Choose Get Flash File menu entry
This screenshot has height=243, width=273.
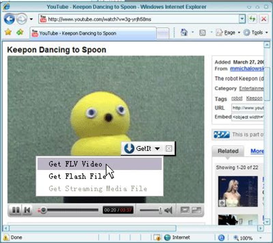tap(99, 176)
